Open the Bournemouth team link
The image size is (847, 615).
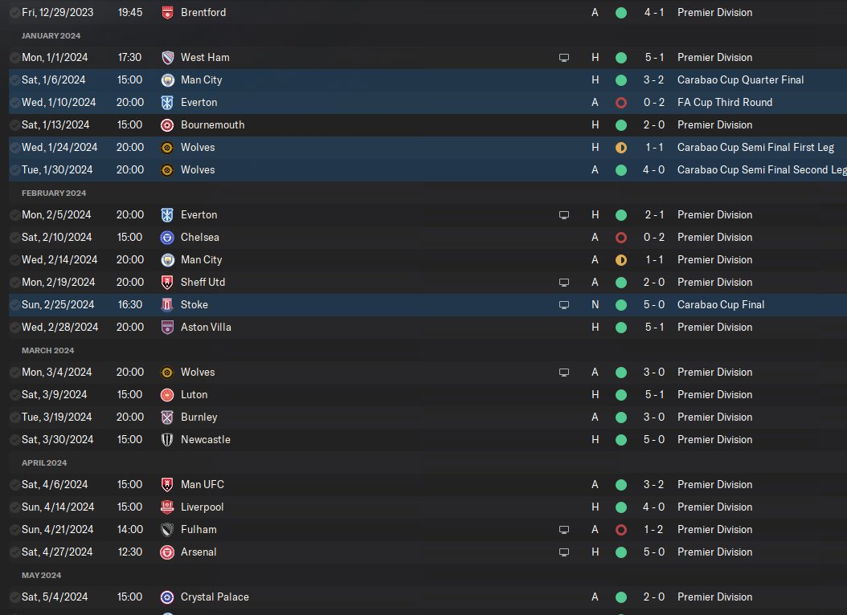[212, 124]
